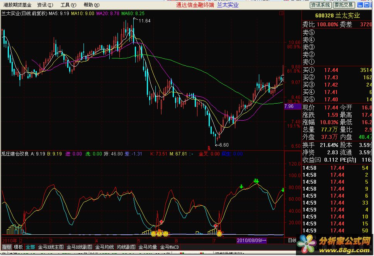Switch to 金马K线主图 tab
Image resolution: width=374 pixels, height=256 pixels.
tap(51, 247)
